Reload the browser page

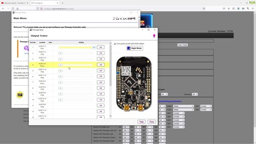[13, 8]
